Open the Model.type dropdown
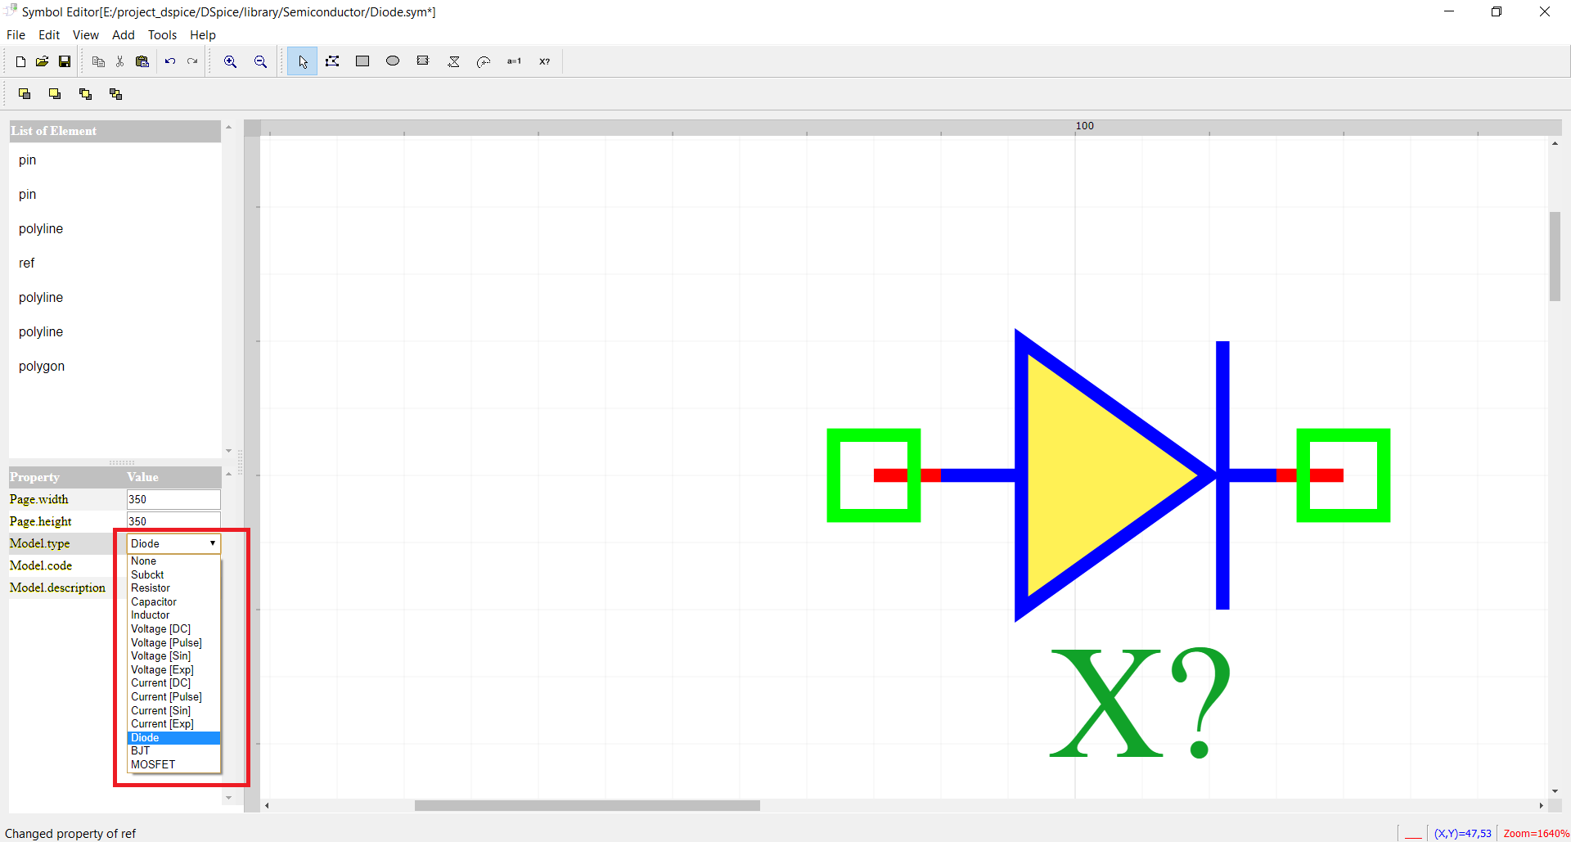 click(x=212, y=543)
